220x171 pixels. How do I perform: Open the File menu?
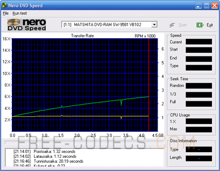(x=6, y=13)
